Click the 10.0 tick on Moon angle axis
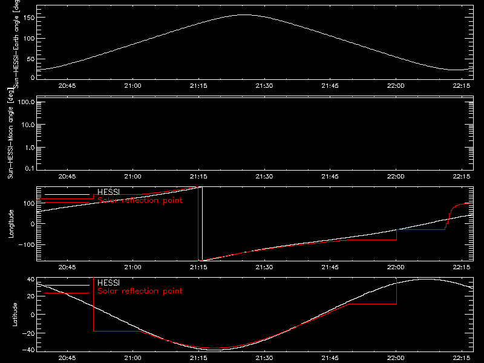The image size is (484, 363). [28, 125]
